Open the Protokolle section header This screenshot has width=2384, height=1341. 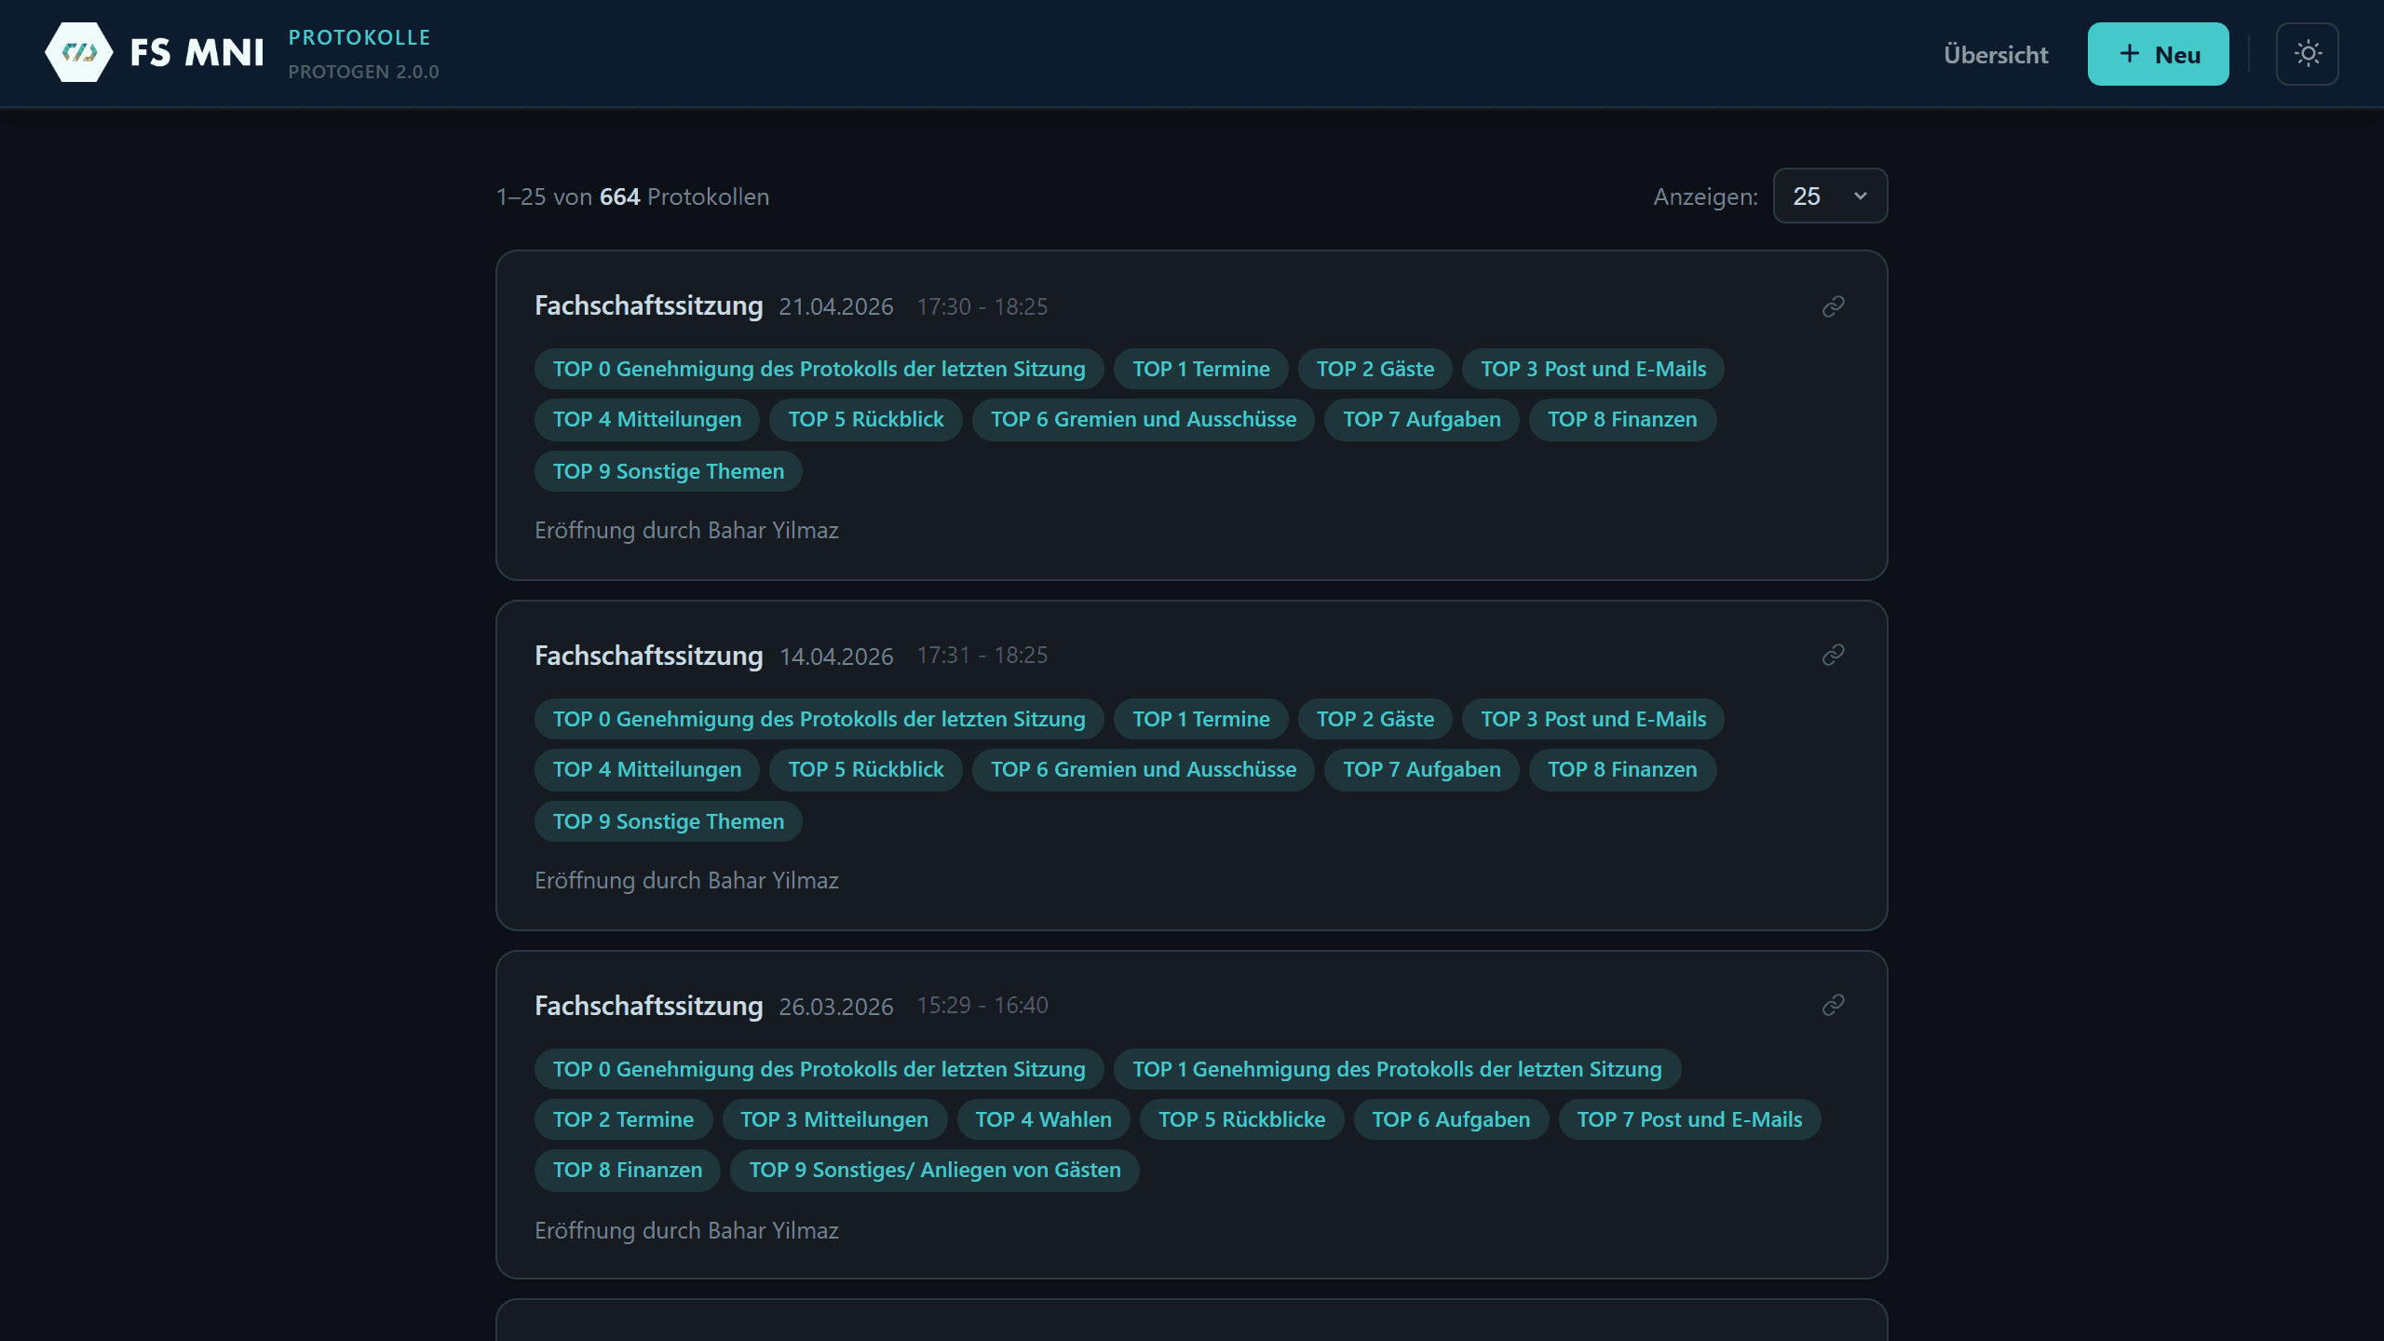(x=359, y=36)
